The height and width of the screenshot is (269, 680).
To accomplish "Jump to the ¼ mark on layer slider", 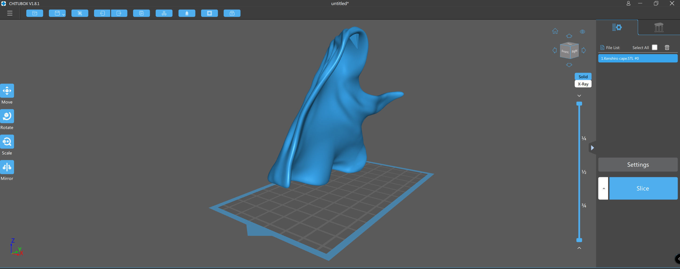I will pos(584,138).
